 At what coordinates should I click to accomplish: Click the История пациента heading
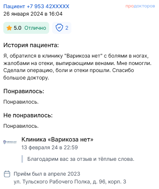point(31,45)
